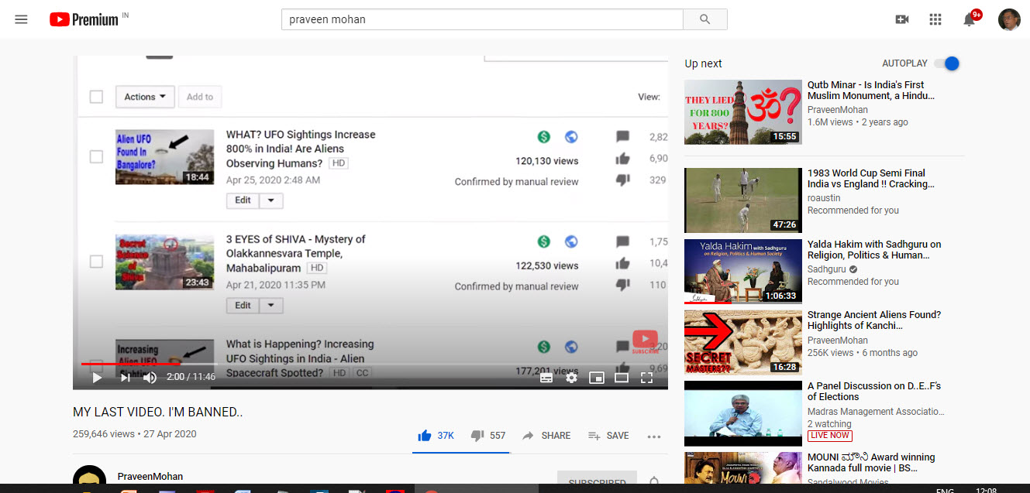Screen dimensions: 1030x493
Task: Open player settings gear
Action: [571, 378]
